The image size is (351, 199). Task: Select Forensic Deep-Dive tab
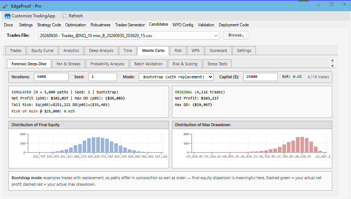coord(29,64)
